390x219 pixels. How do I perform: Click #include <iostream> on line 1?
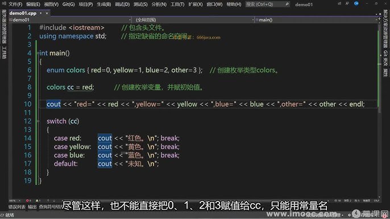pyautogui.click(x=72, y=28)
